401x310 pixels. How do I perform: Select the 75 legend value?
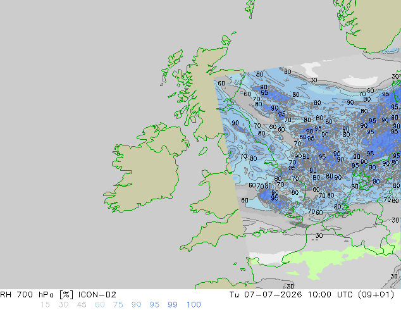coord(118,305)
